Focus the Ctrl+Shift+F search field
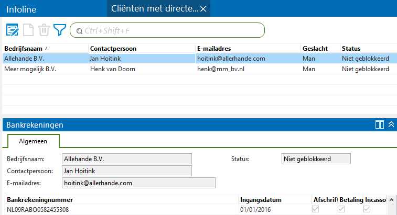Image resolution: width=397 pixels, height=215 pixels. coord(167,30)
